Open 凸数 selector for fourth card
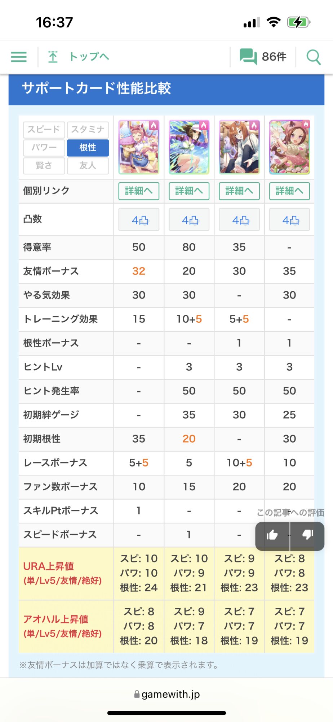The width and height of the screenshot is (333, 722). (x=289, y=220)
